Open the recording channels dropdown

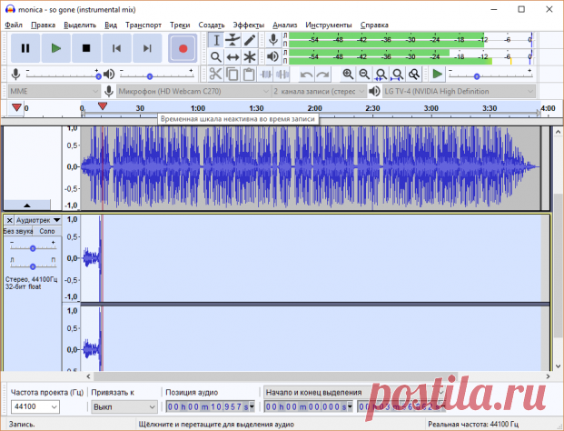coord(319,92)
